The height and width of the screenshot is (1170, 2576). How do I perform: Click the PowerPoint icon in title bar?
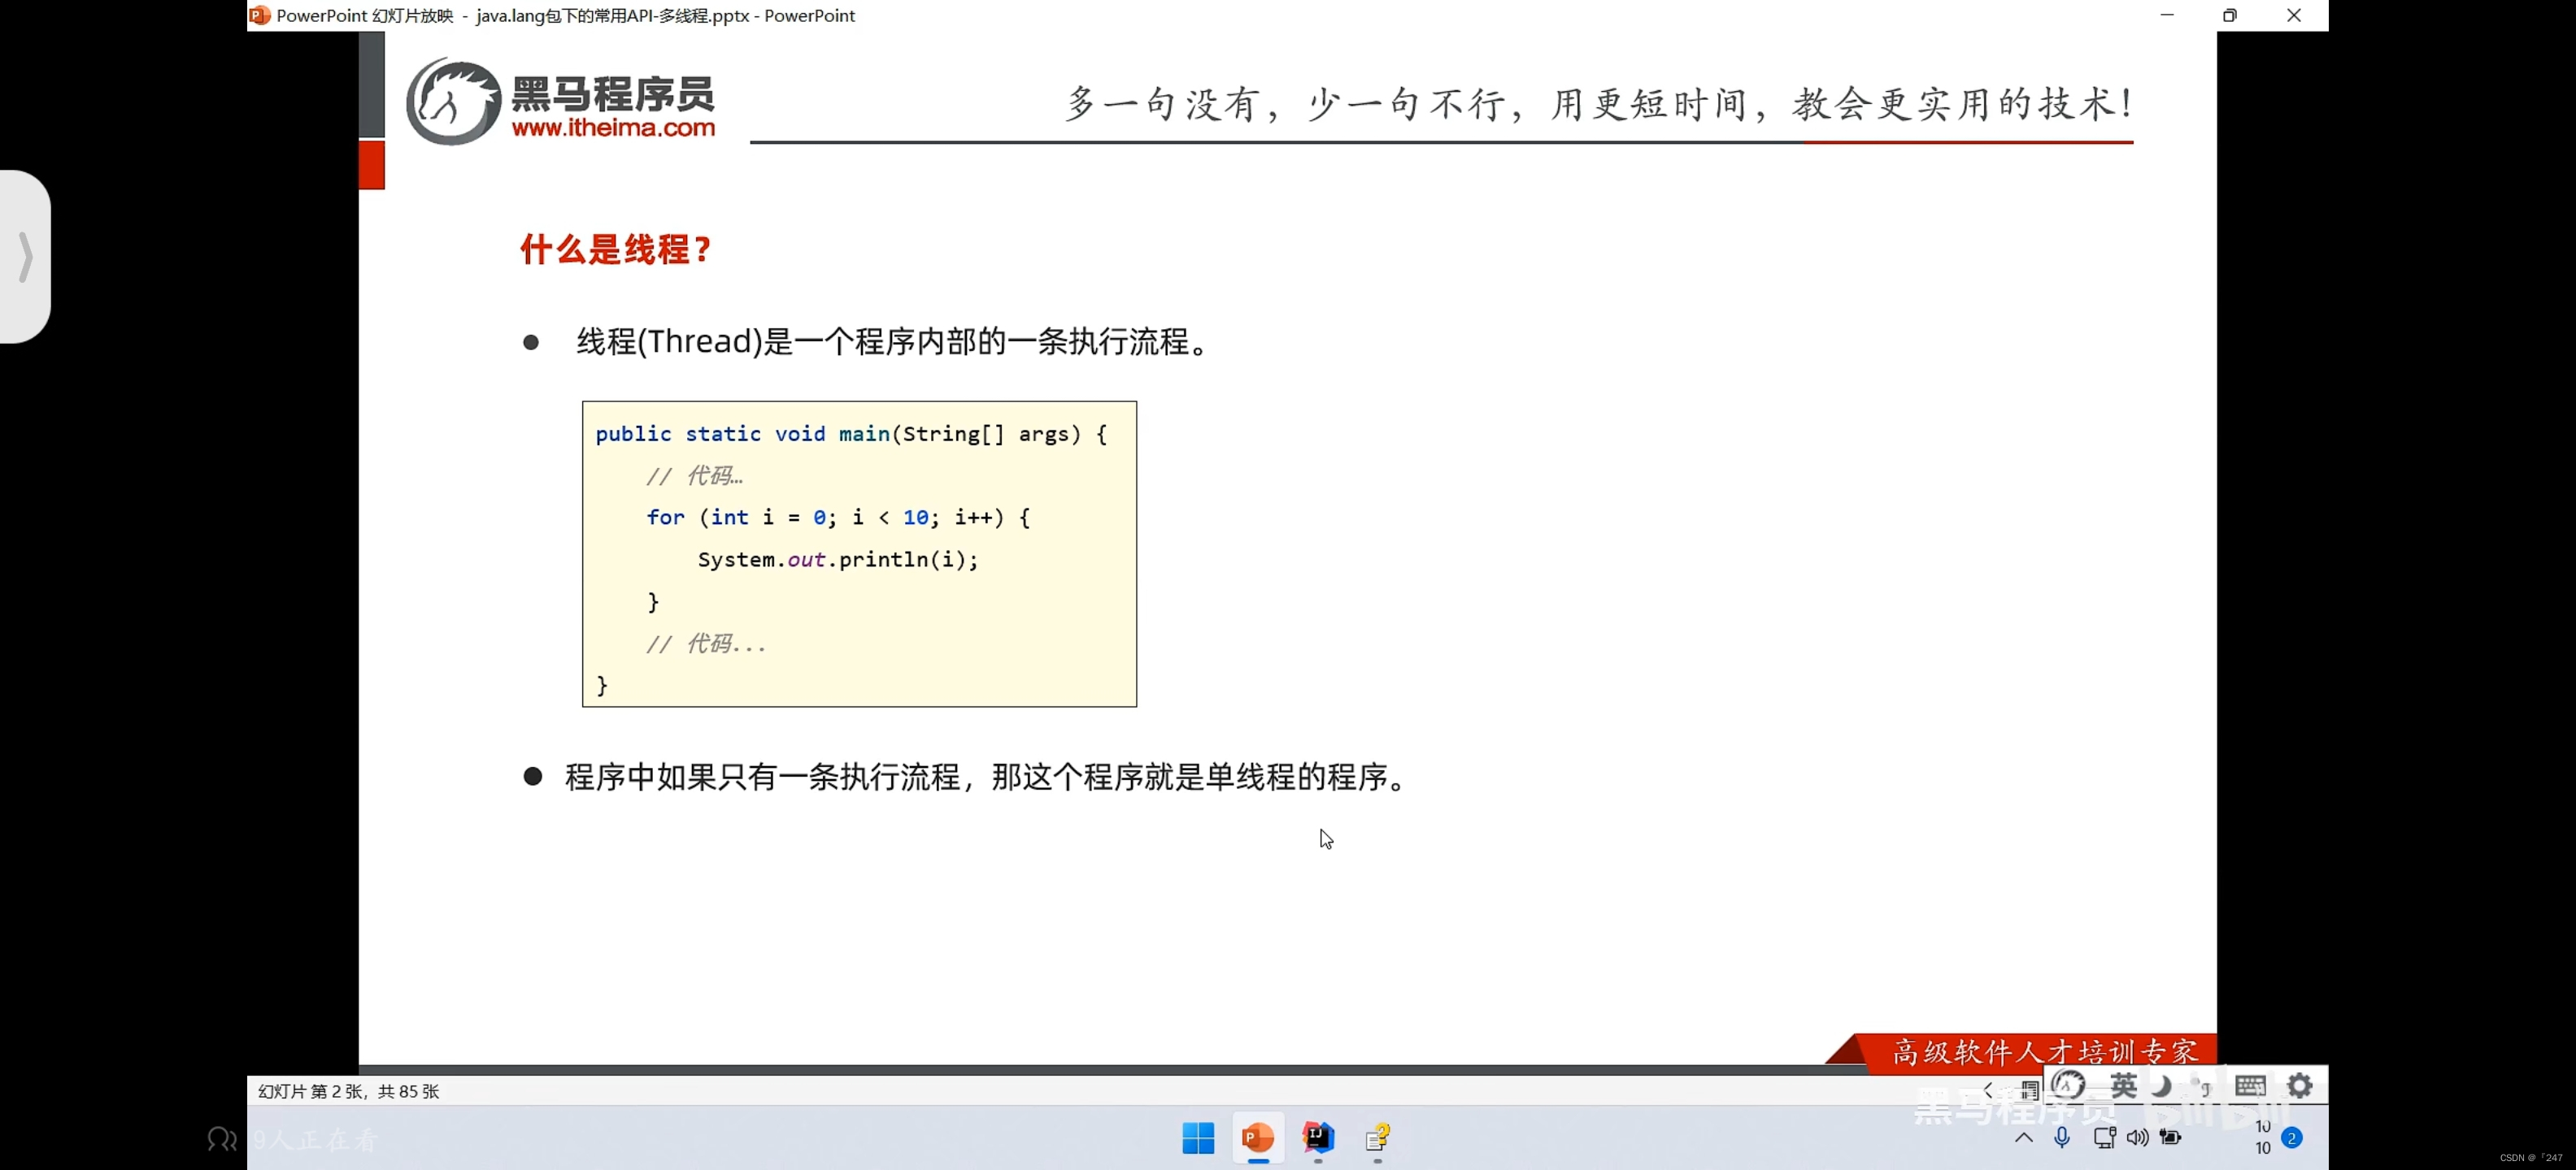(x=260, y=15)
